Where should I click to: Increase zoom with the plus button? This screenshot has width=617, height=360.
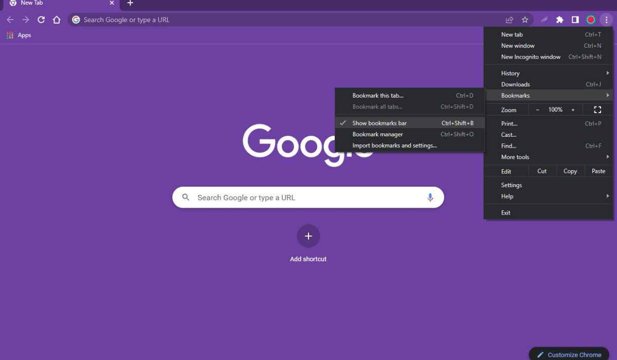pos(573,110)
